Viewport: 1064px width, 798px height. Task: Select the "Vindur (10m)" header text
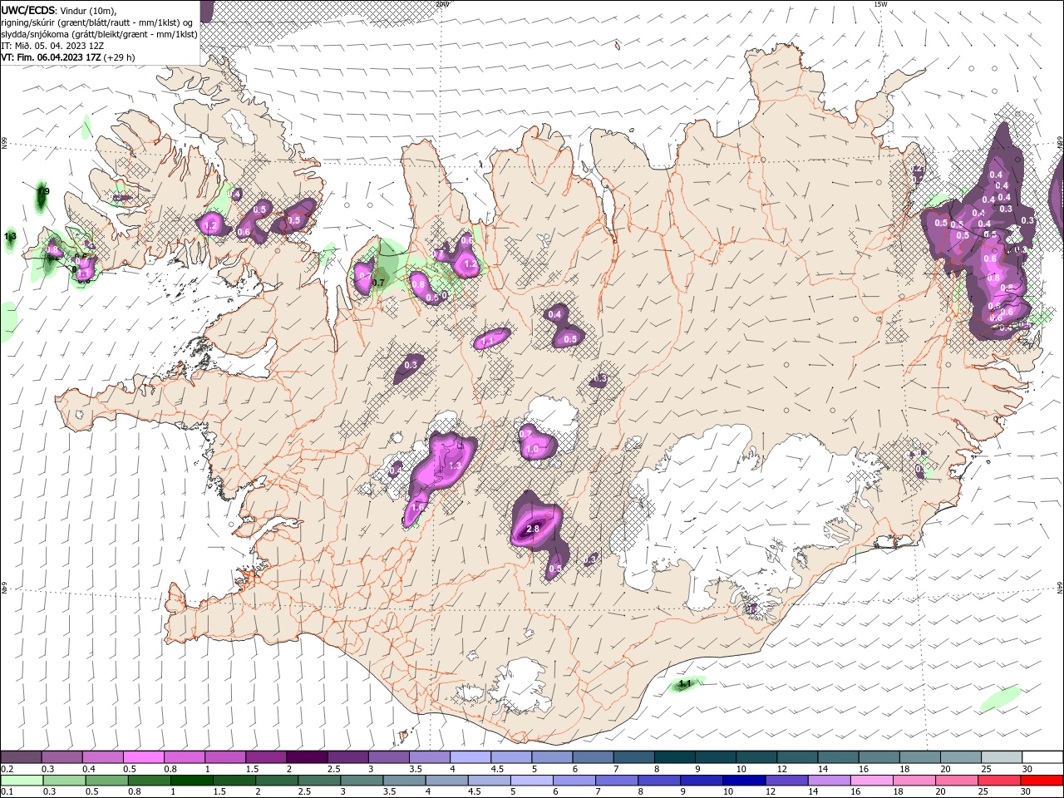click(88, 10)
